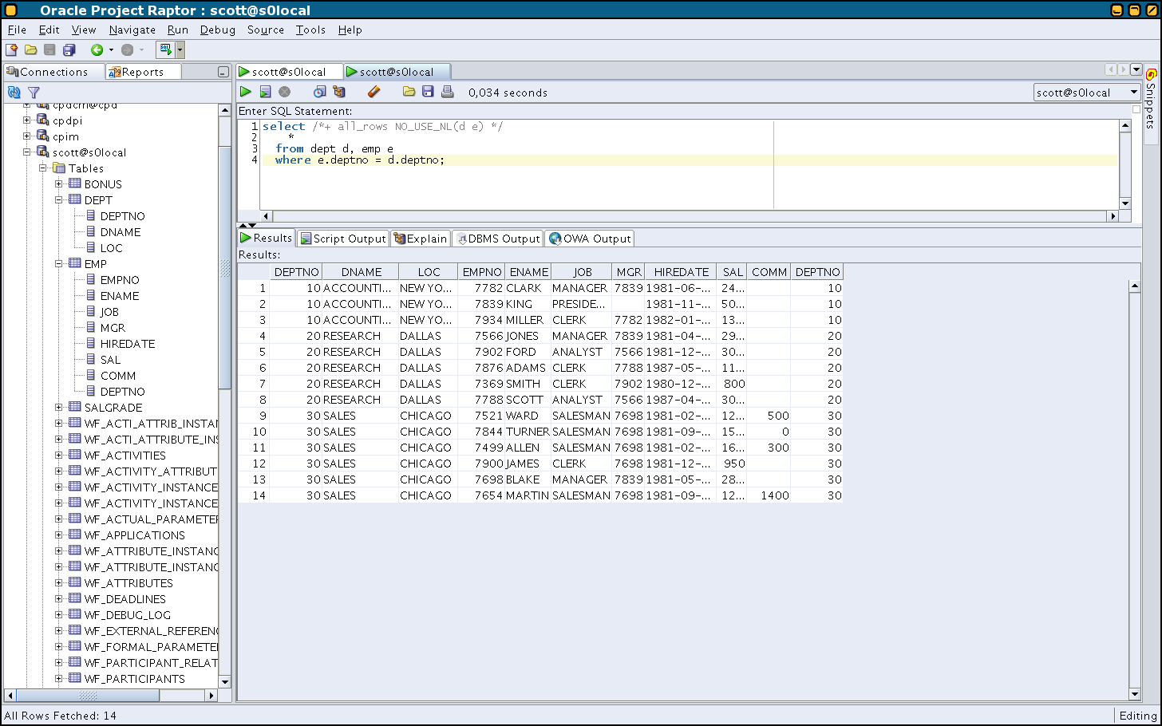This screenshot has height=726, width=1162.
Task: Switch to the Explain tab
Action: click(420, 239)
